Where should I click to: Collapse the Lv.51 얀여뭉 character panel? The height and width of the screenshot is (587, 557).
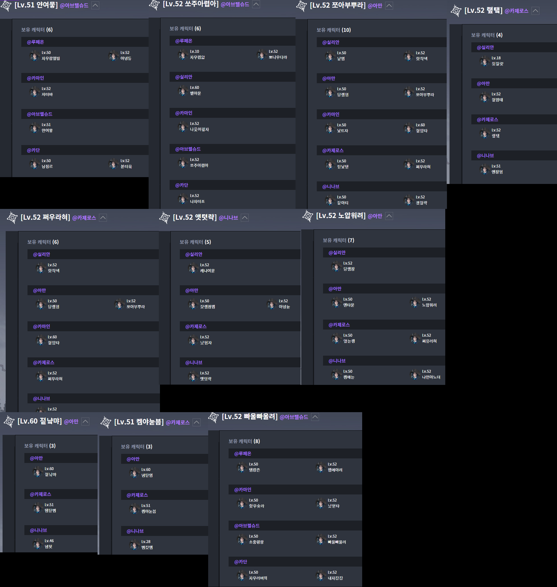point(95,5)
